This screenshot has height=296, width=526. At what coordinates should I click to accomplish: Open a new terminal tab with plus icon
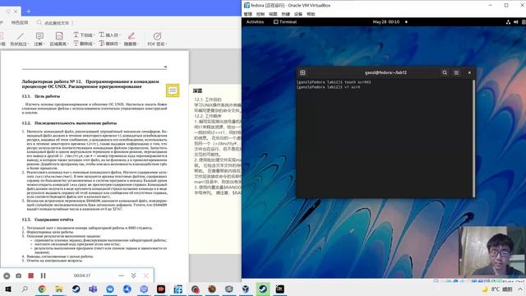(302, 72)
